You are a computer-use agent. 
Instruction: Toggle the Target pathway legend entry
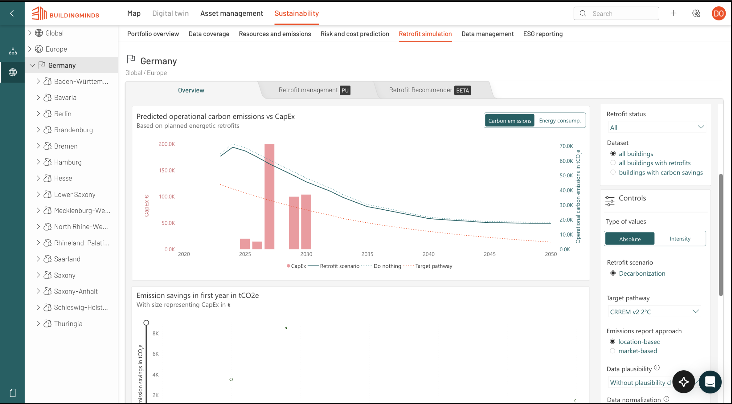428,266
